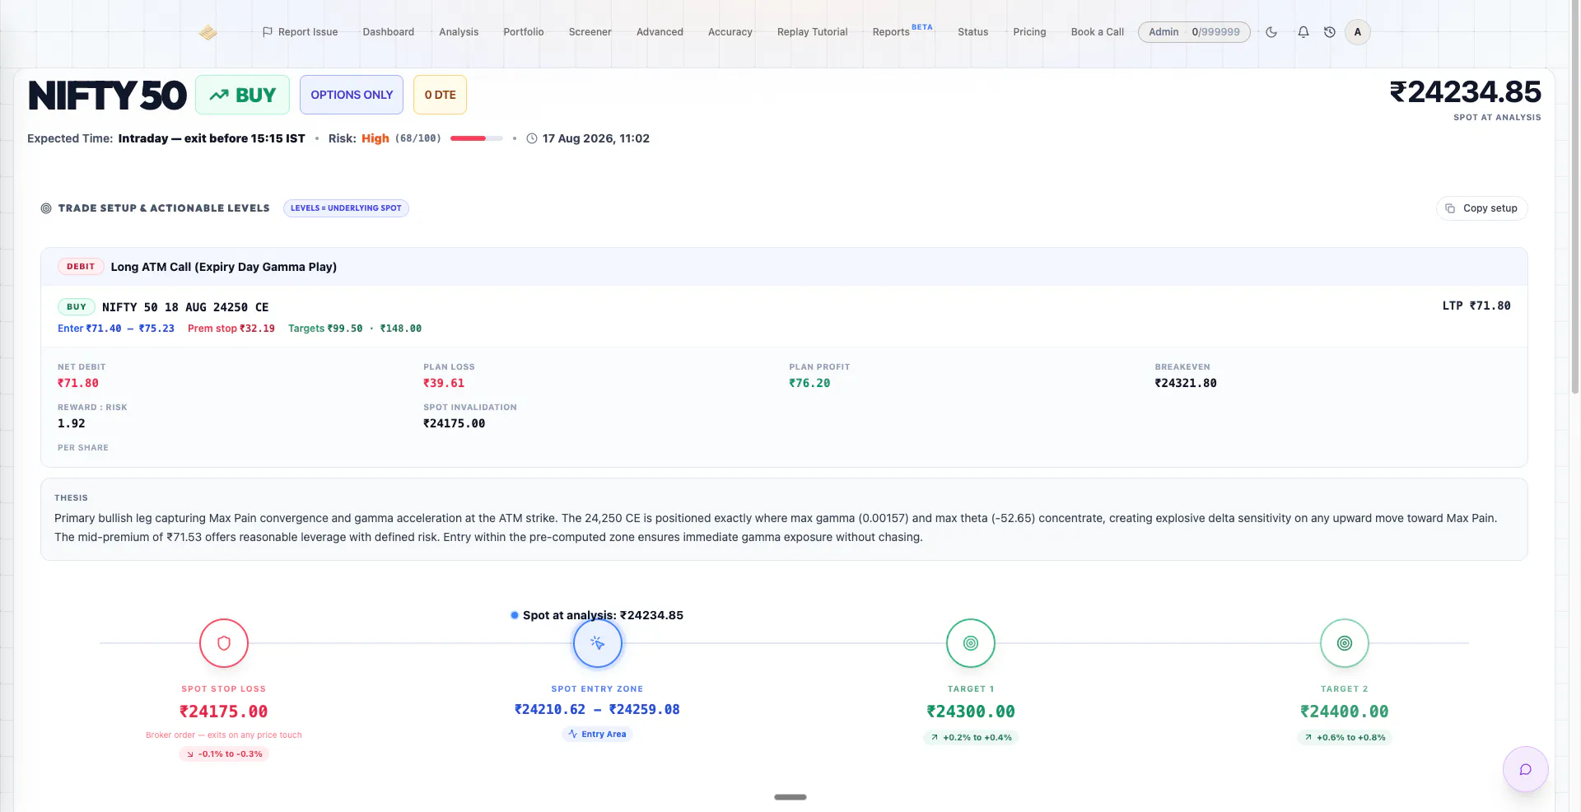The image size is (1581, 812).
Task: Open notifications bell icon
Action: tap(1304, 32)
